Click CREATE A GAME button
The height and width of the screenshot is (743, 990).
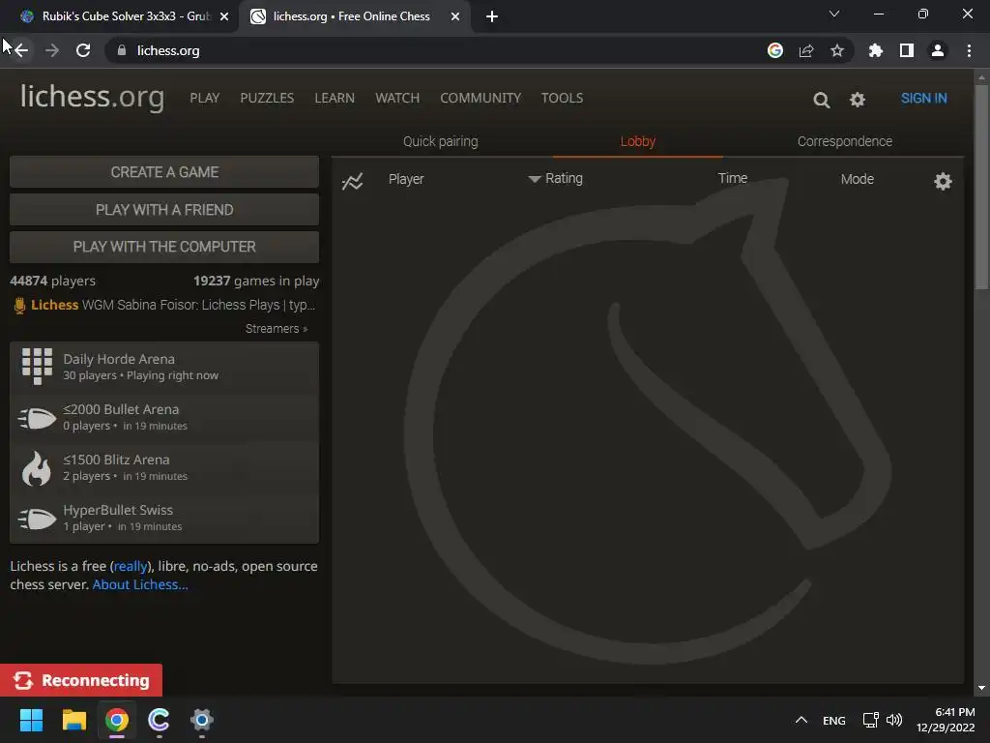click(x=164, y=172)
